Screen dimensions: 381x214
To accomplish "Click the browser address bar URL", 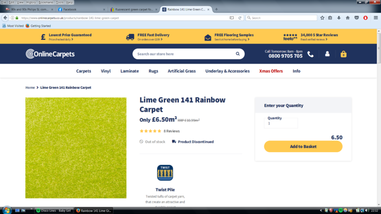I will 124,18.
